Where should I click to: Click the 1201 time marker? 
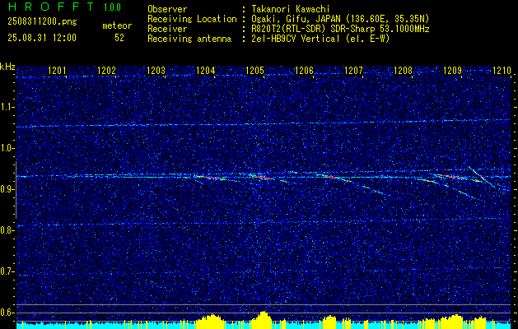[x=57, y=70]
